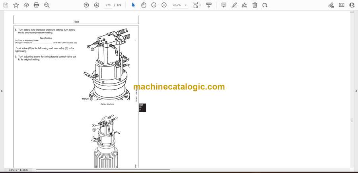Screen dimensions: 358x173
Task: Open the fit page options tool
Action: pos(197,5)
